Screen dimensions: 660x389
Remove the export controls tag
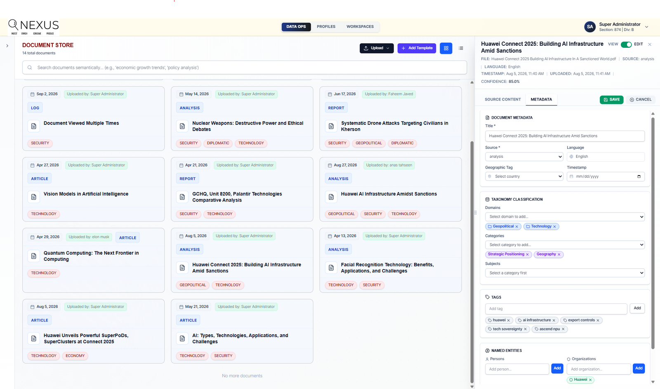click(x=598, y=320)
